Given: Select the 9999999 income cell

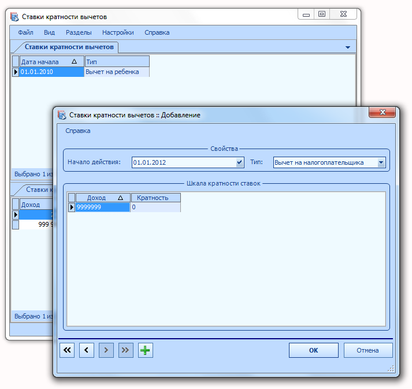Looking at the screenshot, I should tap(103, 207).
